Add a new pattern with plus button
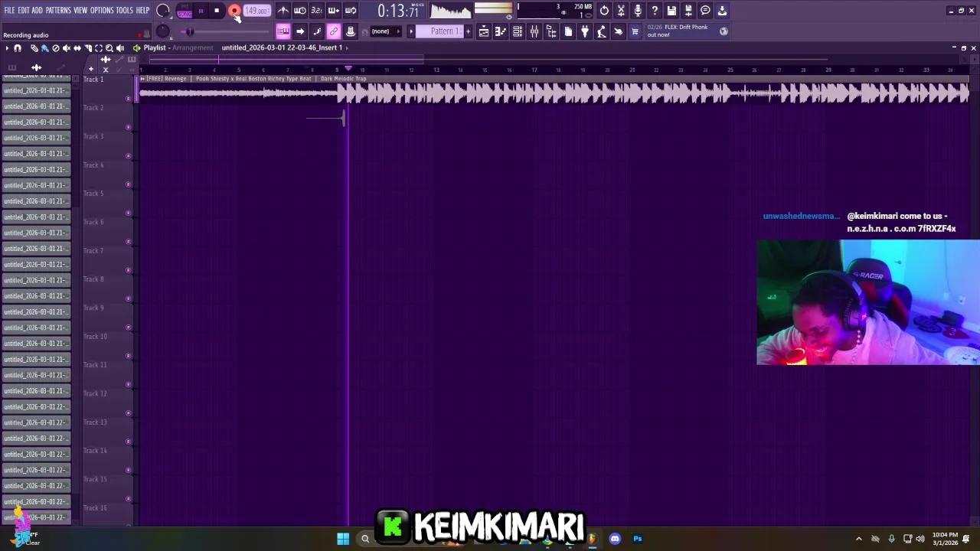 (x=469, y=31)
